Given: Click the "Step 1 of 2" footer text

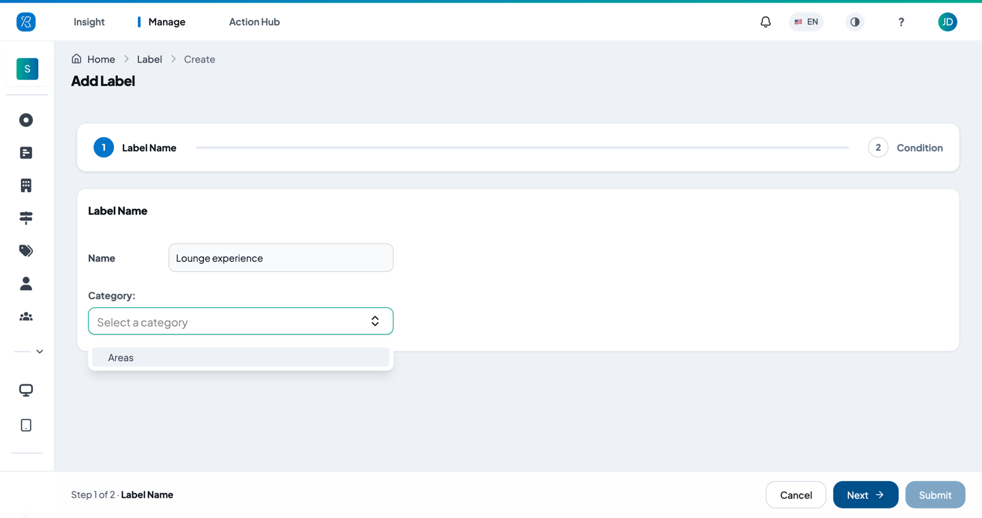Looking at the screenshot, I should click(93, 495).
